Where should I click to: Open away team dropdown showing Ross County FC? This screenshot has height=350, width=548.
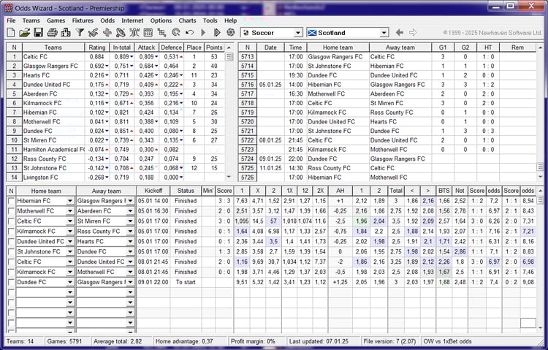130,232
